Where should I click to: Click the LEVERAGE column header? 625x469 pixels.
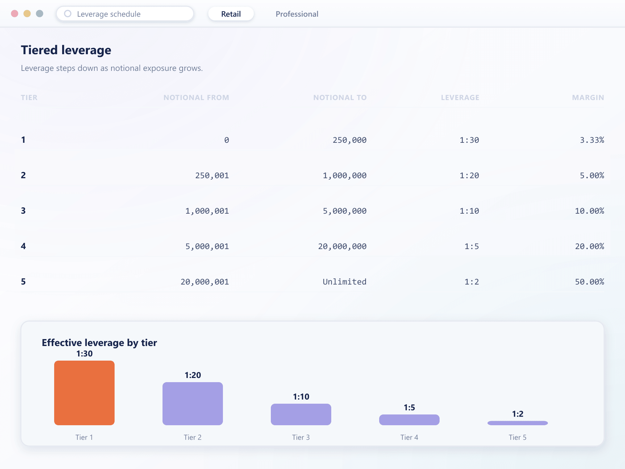coord(460,98)
